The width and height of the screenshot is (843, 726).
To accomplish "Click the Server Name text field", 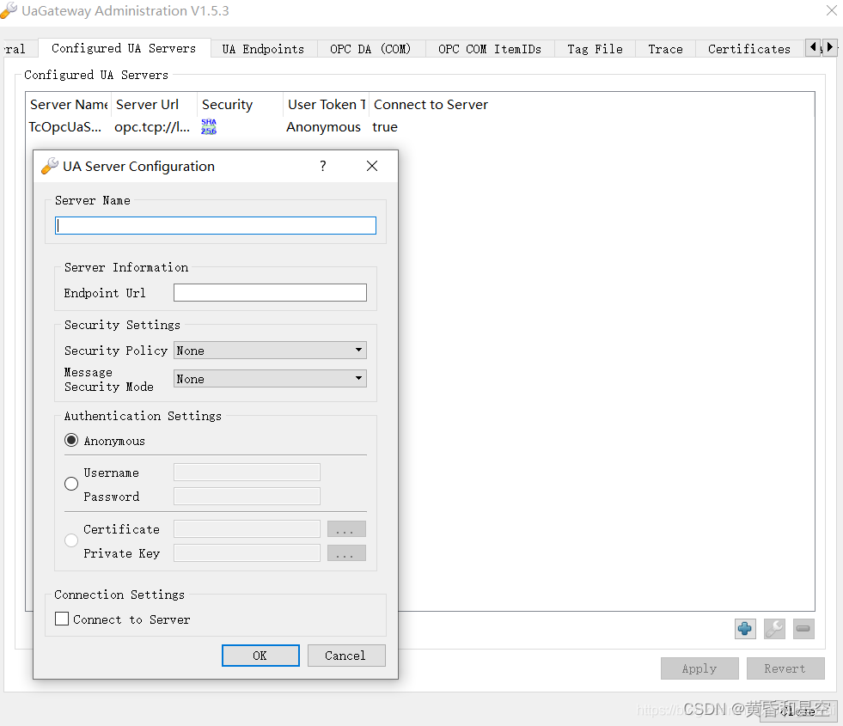I will click(216, 226).
